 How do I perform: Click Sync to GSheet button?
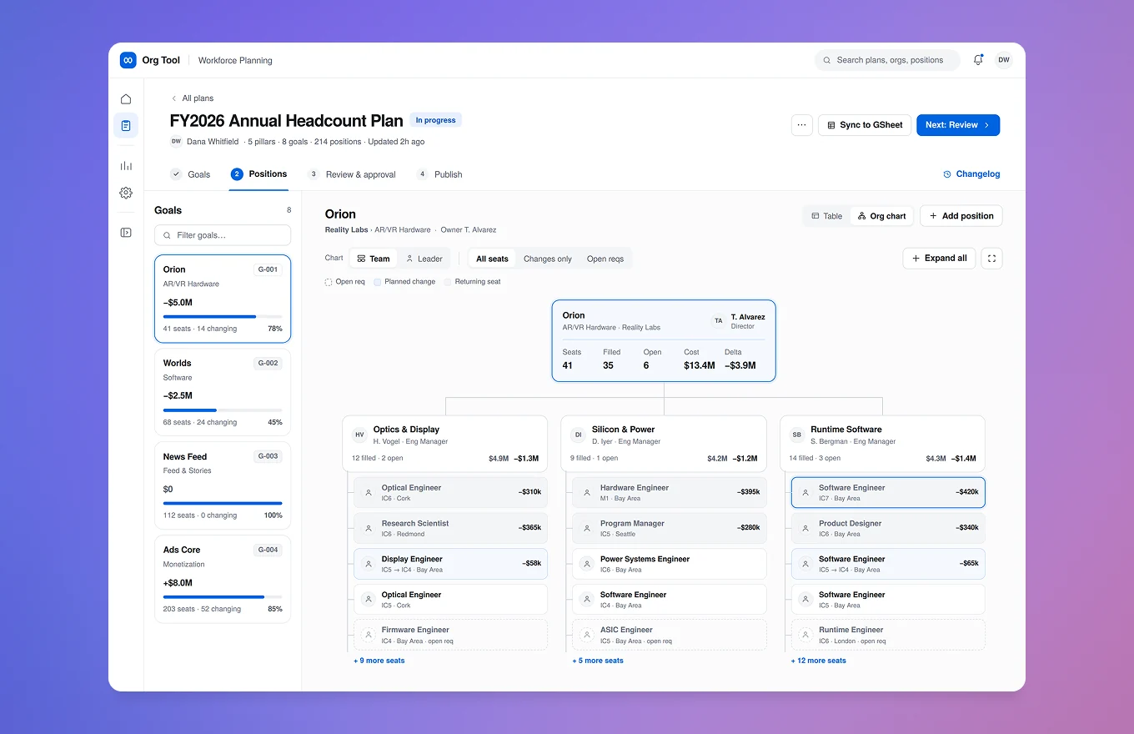865,125
